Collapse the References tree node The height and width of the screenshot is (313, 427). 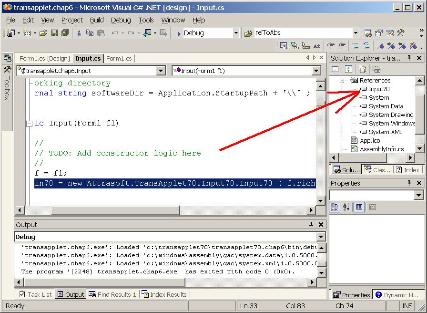tap(342, 81)
